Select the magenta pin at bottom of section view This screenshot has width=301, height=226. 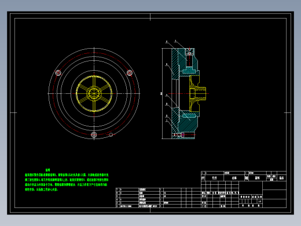[182, 134]
